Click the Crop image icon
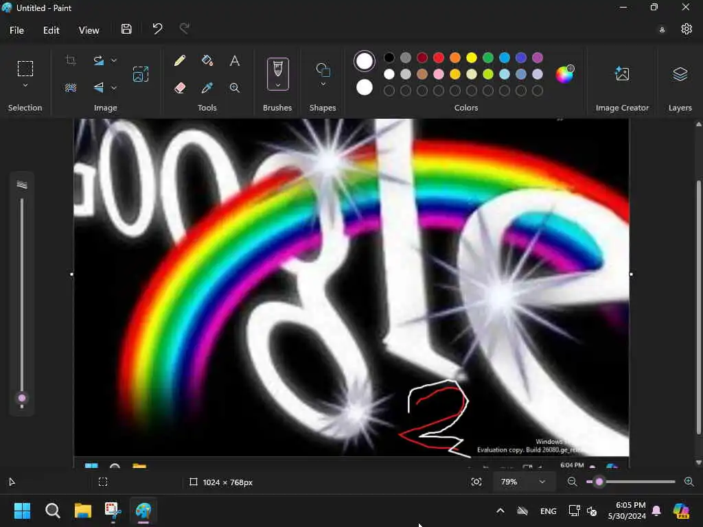Viewport: 703px width, 527px height. click(x=71, y=60)
